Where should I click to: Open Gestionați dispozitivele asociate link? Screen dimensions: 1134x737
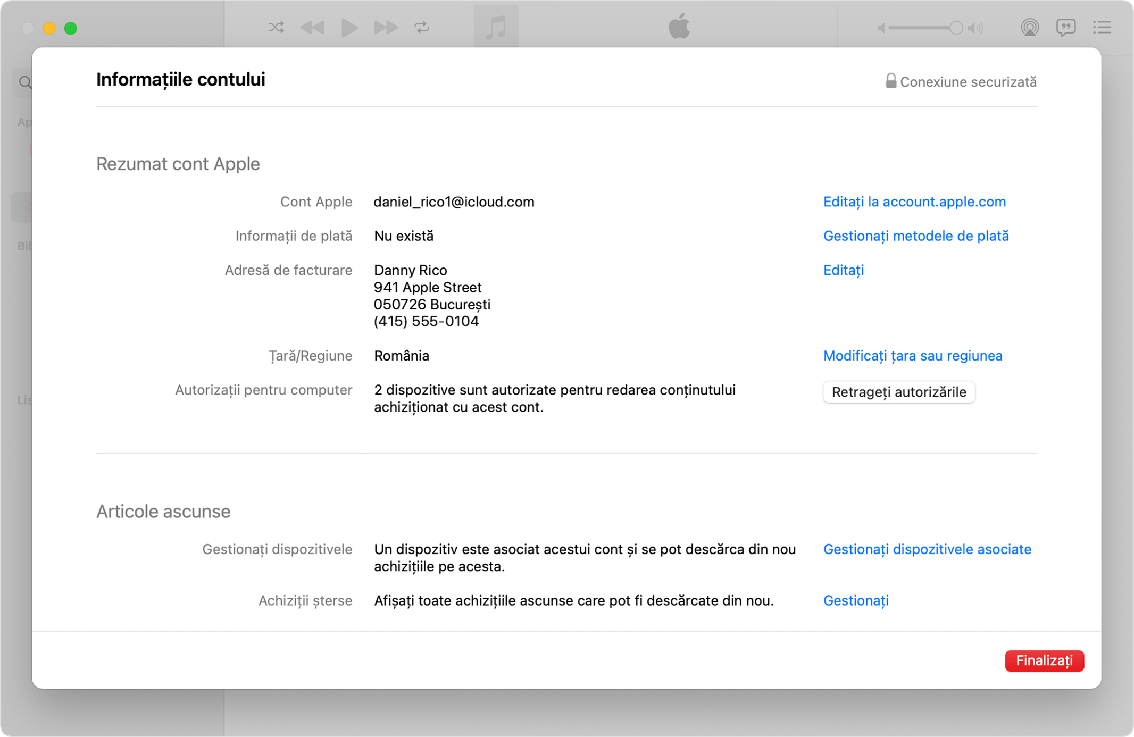(x=927, y=549)
